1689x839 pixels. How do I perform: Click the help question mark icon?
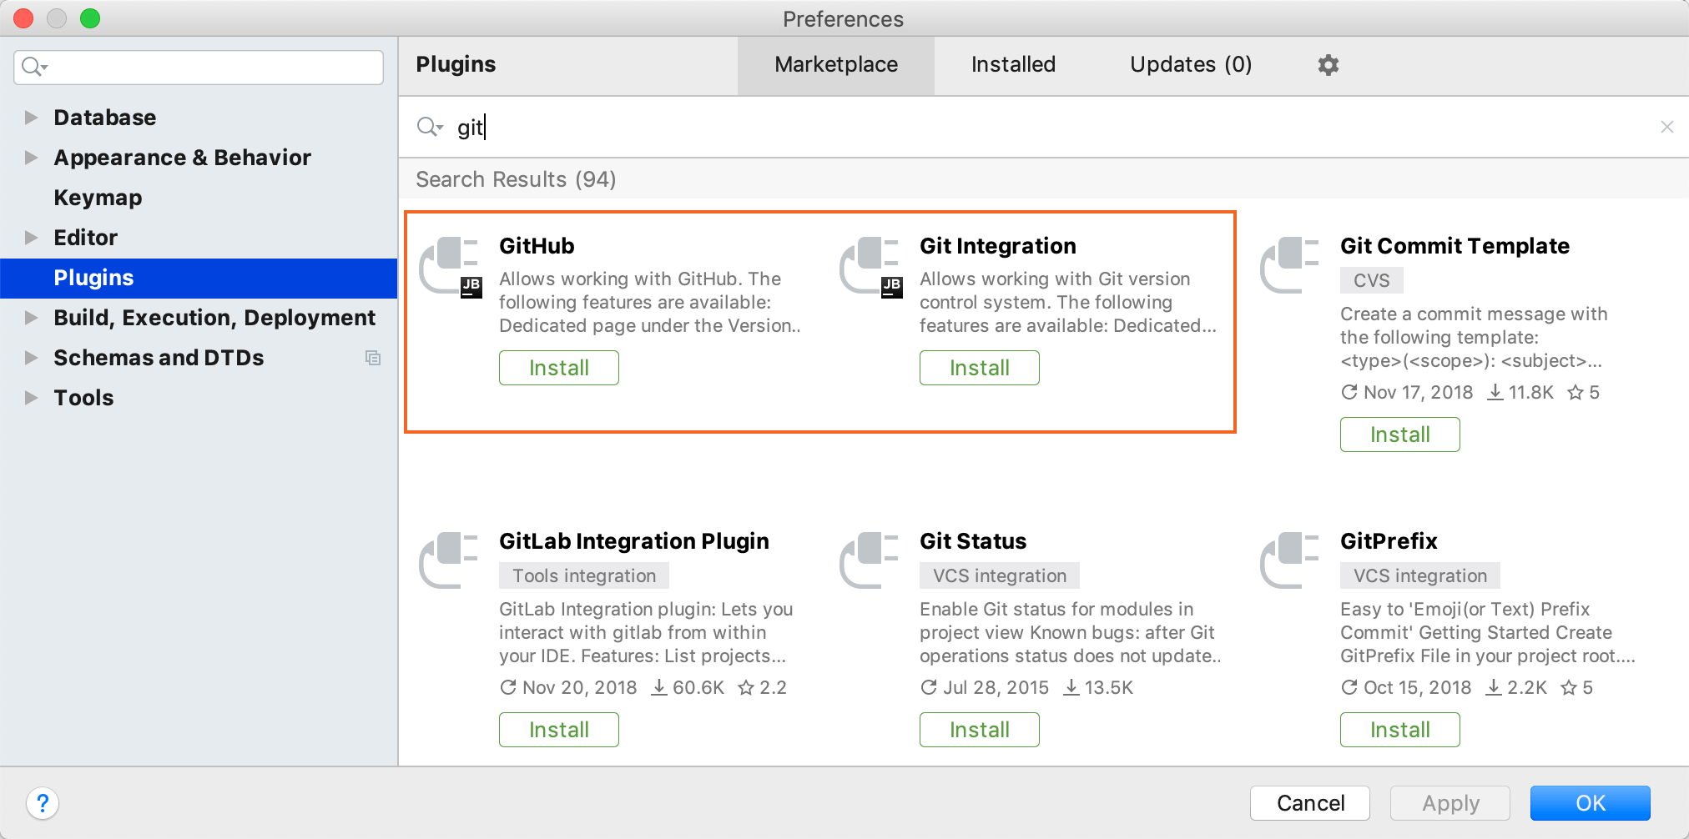43,802
